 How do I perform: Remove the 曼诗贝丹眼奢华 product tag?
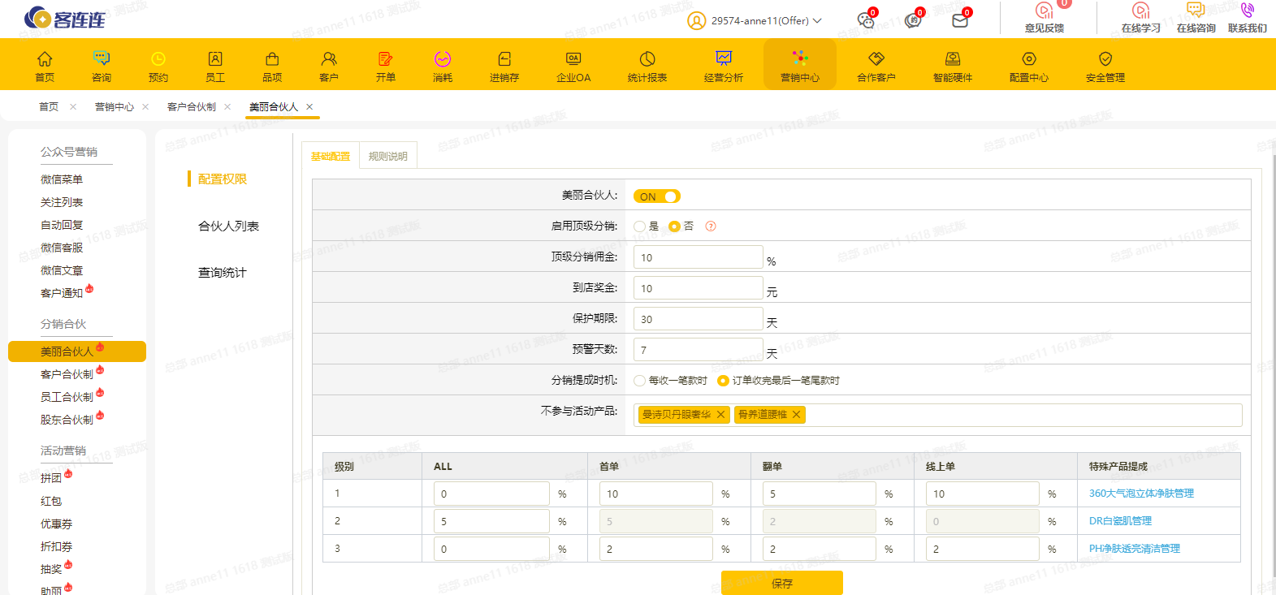(x=720, y=415)
